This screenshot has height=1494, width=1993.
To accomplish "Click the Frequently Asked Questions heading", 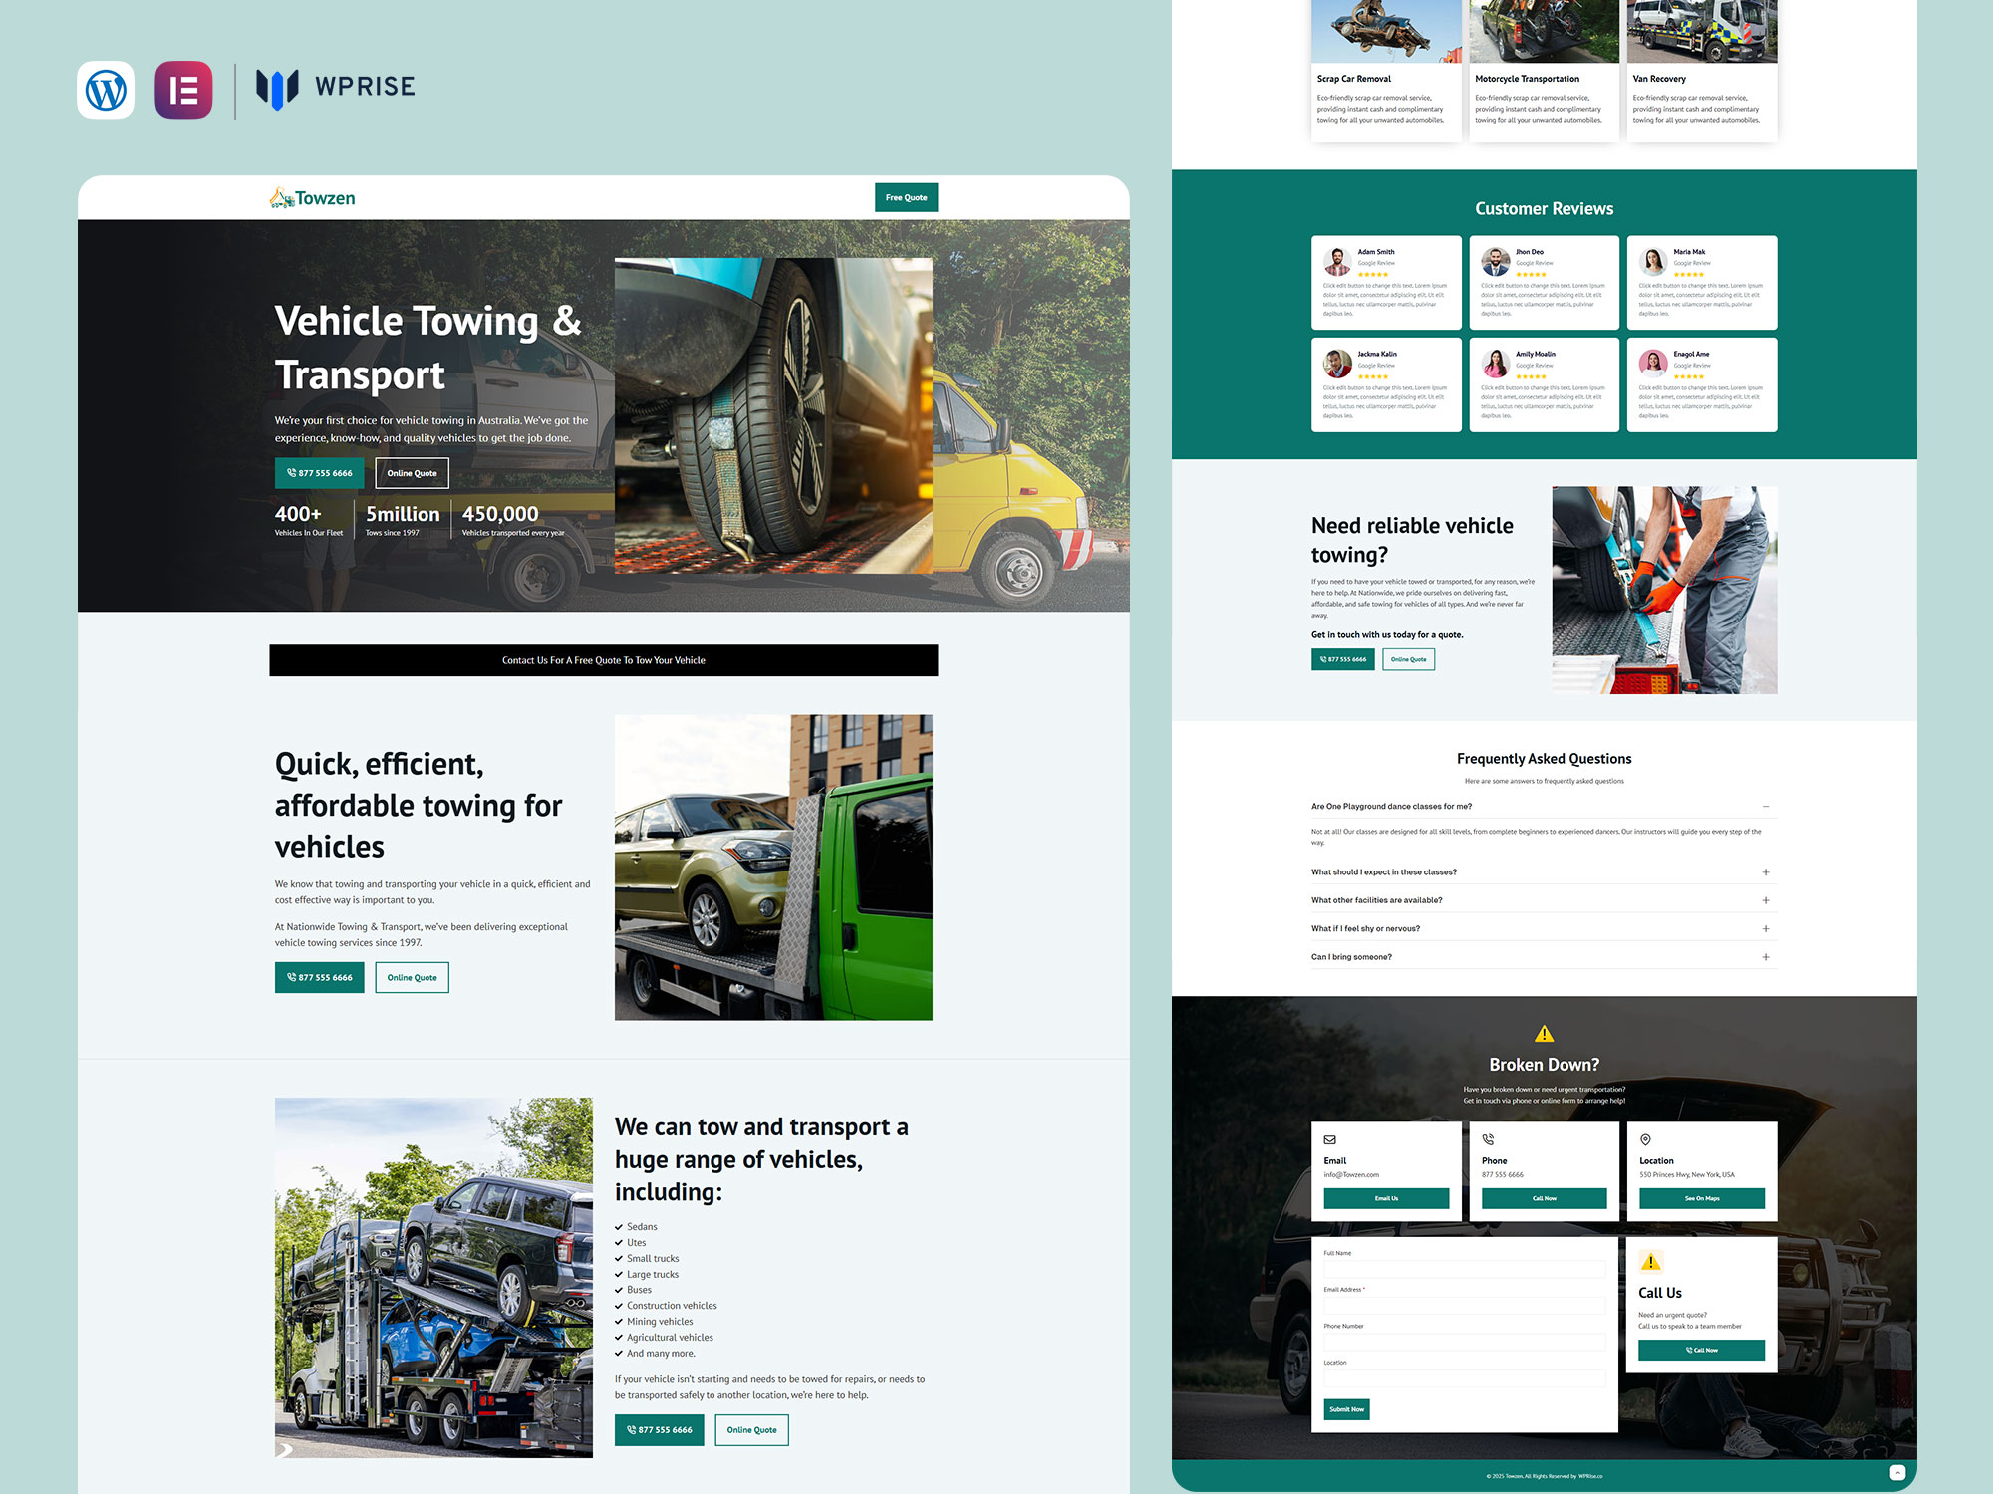I will pos(1544,759).
